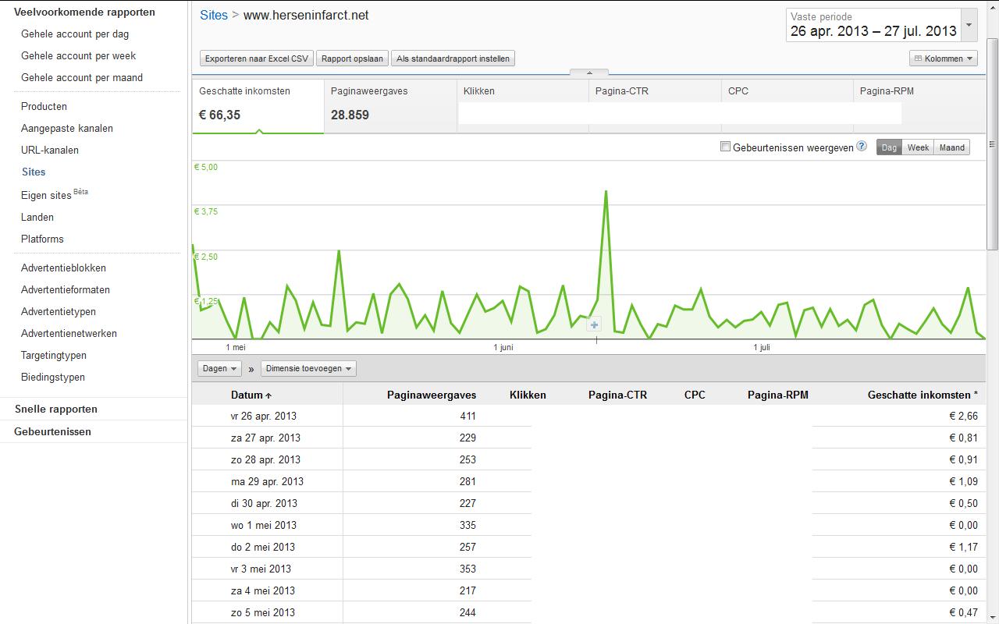Open the Platforms report
The image size is (999, 624).
point(42,239)
